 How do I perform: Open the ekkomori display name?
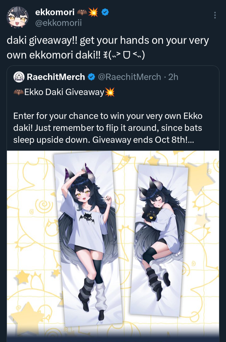tap(55, 12)
